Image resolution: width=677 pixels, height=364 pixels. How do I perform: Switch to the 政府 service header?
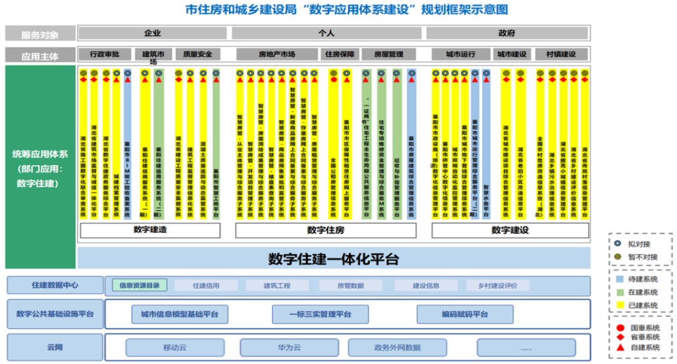point(506,33)
